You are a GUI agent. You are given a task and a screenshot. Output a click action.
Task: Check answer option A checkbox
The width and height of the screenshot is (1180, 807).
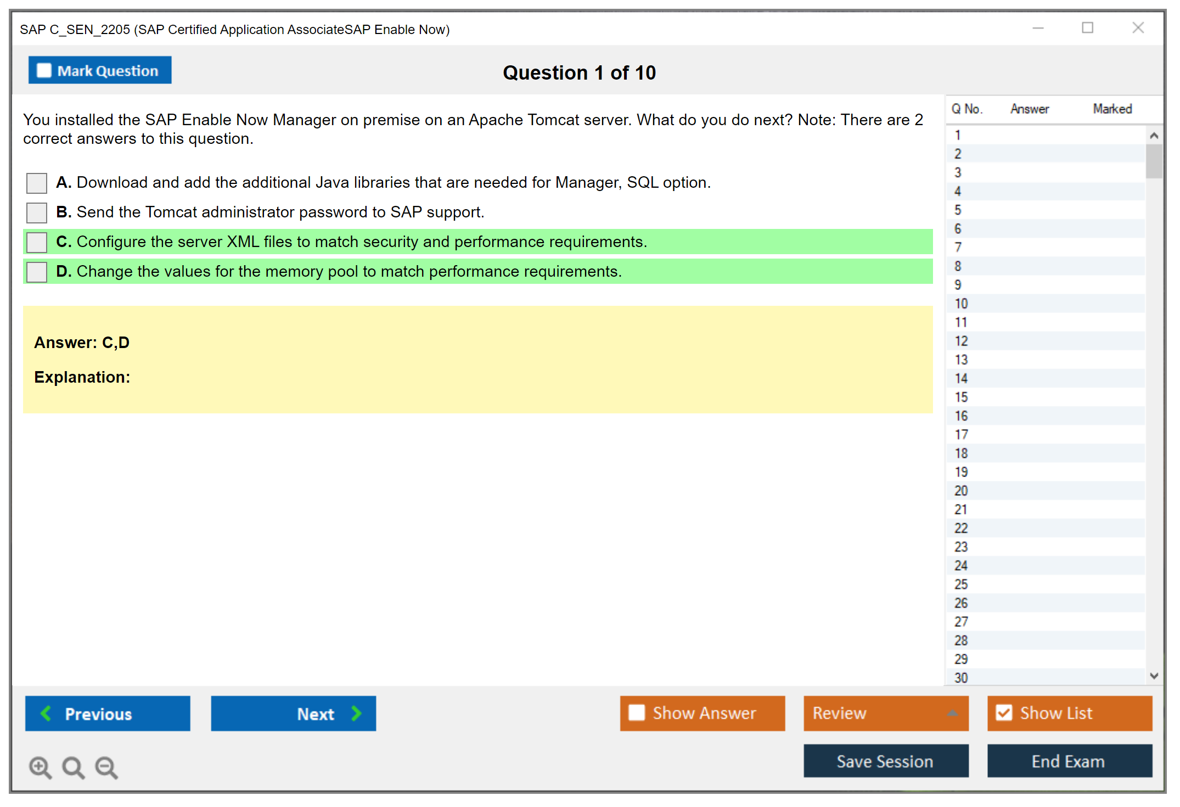37,183
